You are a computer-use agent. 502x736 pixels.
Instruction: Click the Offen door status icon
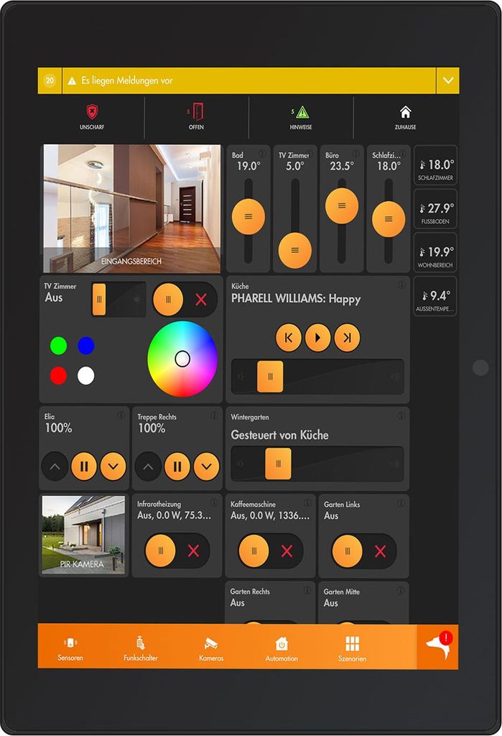[196, 112]
